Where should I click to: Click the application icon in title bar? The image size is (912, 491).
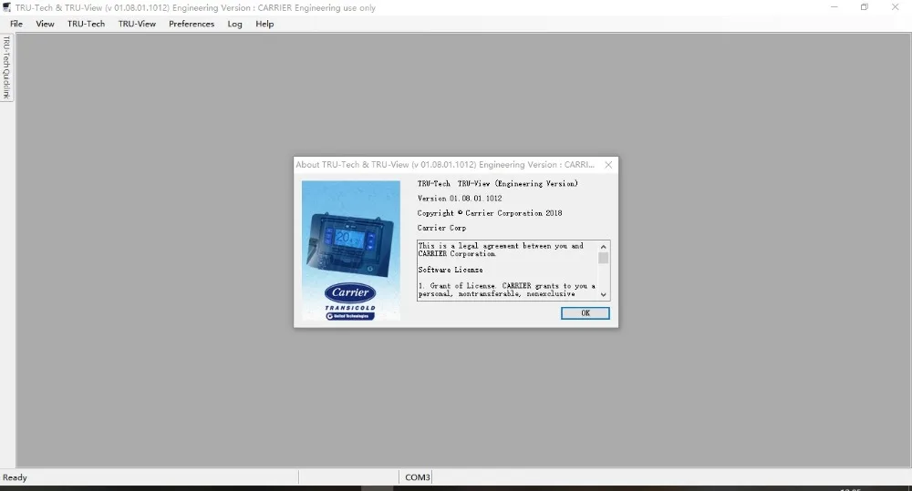click(6, 7)
